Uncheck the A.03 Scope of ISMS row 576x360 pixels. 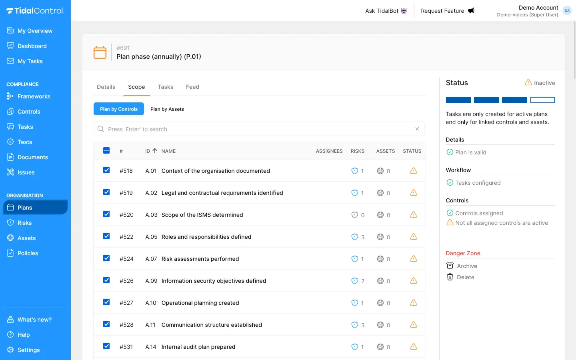[x=106, y=214]
